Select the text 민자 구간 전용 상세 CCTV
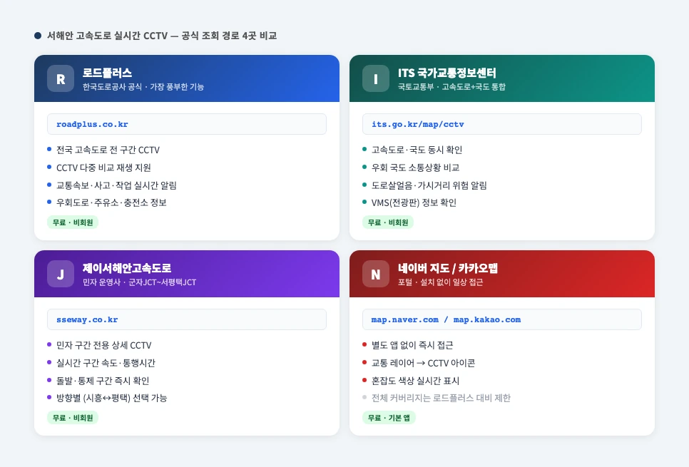 (103, 345)
